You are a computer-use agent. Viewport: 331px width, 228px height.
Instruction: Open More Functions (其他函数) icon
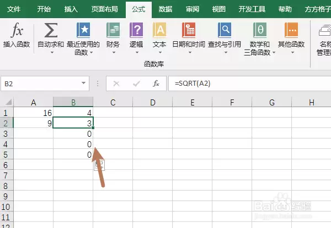[291, 30]
